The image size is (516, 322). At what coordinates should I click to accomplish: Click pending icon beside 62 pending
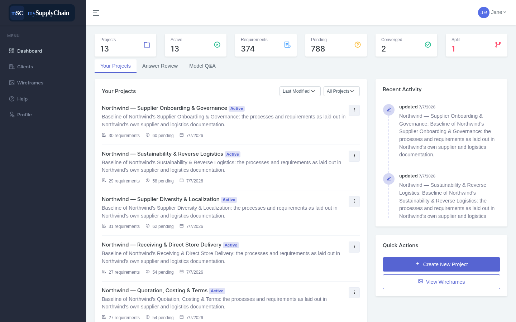tap(148, 226)
